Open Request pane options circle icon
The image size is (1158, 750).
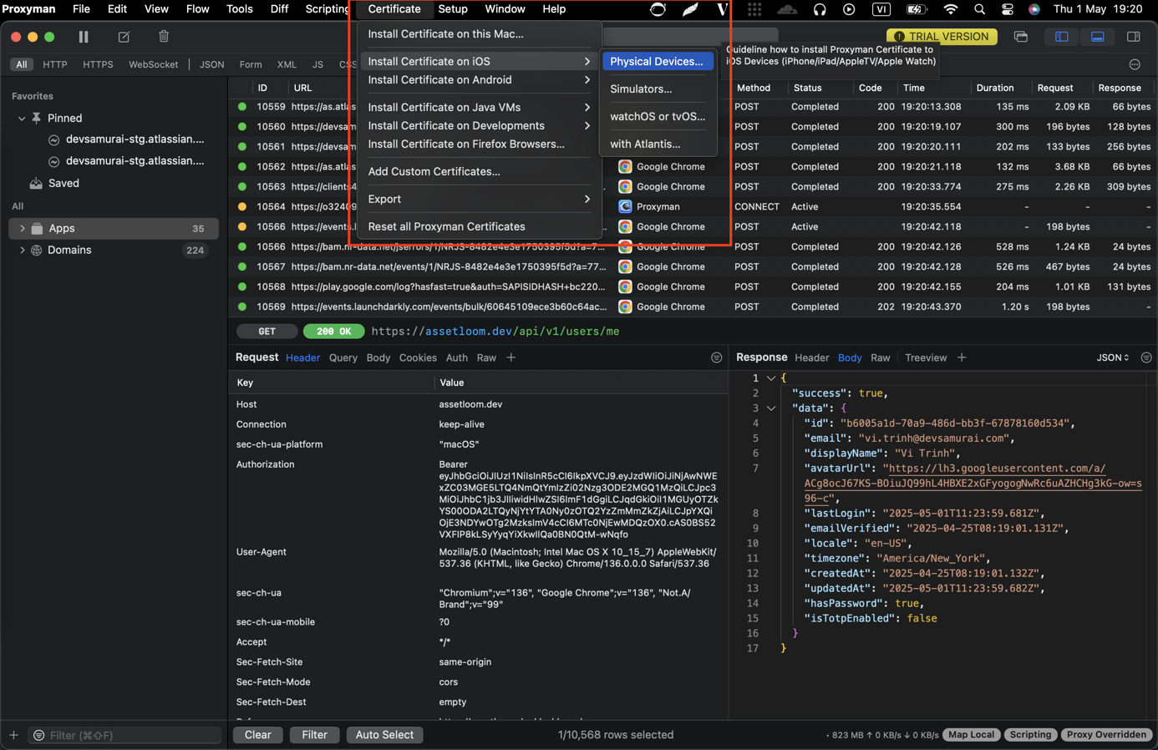[x=716, y=357]
